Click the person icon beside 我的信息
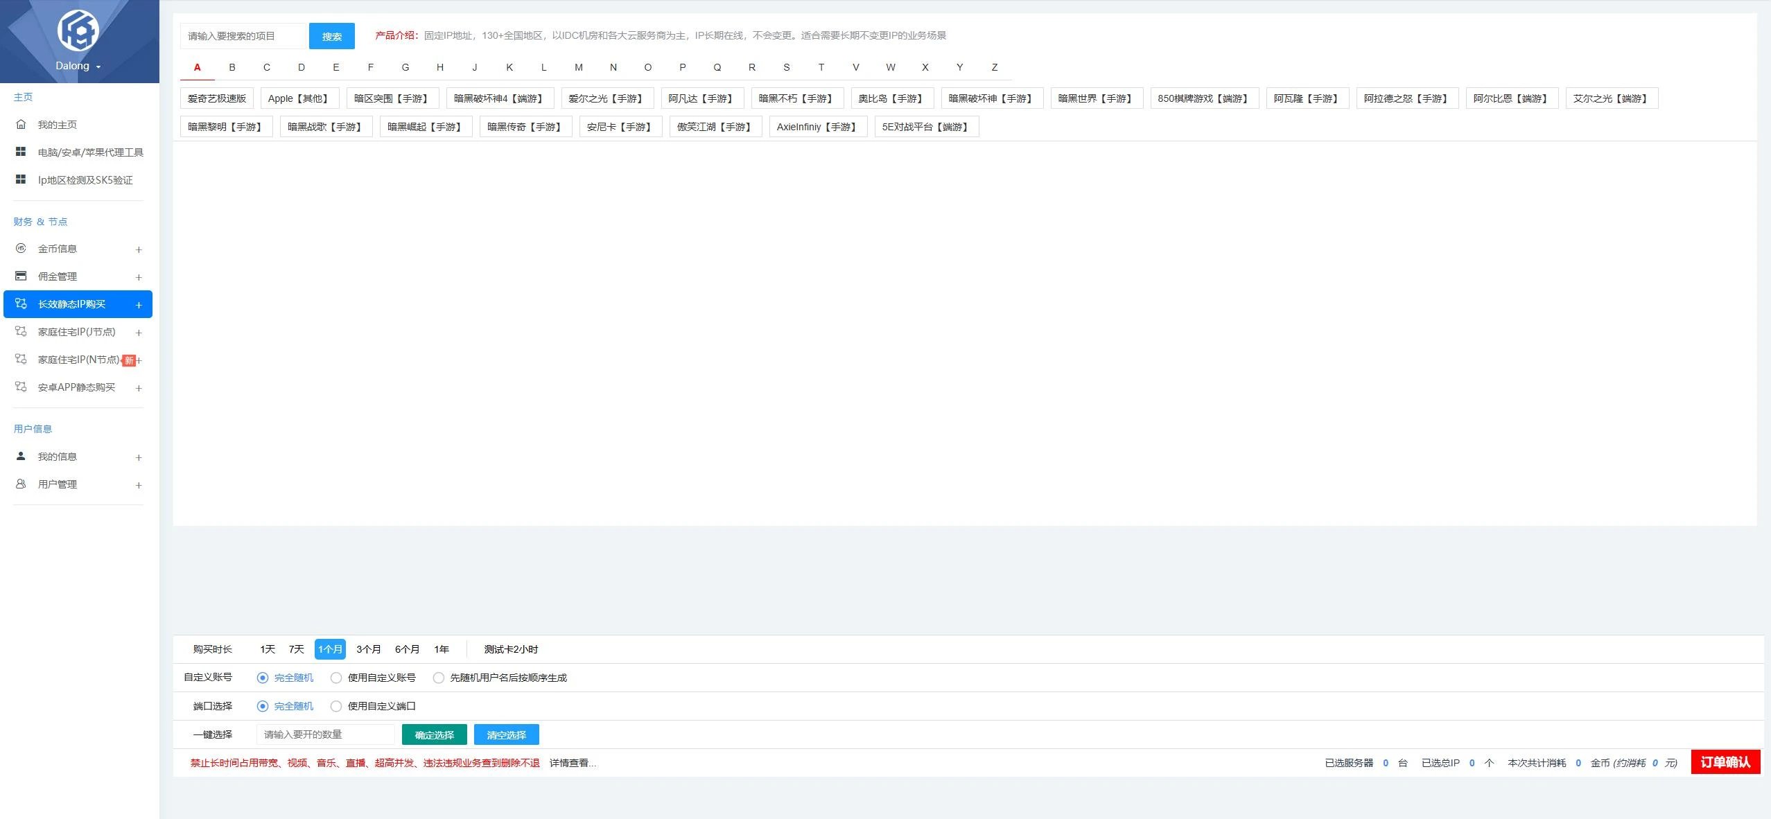The width and height of the screenshot is (1771, 819). pyautogui.click(x=21, y=456)
